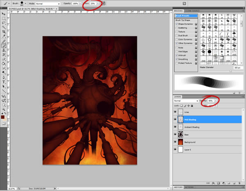The image size is (246, 191).
Task: Enable the Wet Edges checkbox
Action: coord(177,52)
